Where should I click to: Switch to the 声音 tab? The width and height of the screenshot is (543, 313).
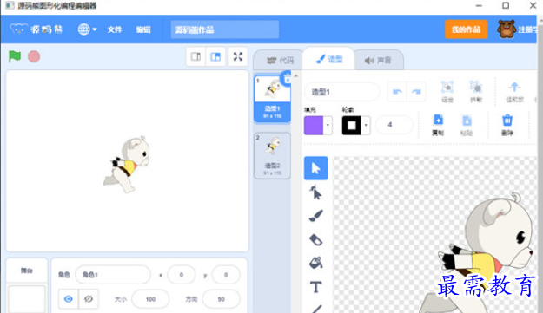378,61
